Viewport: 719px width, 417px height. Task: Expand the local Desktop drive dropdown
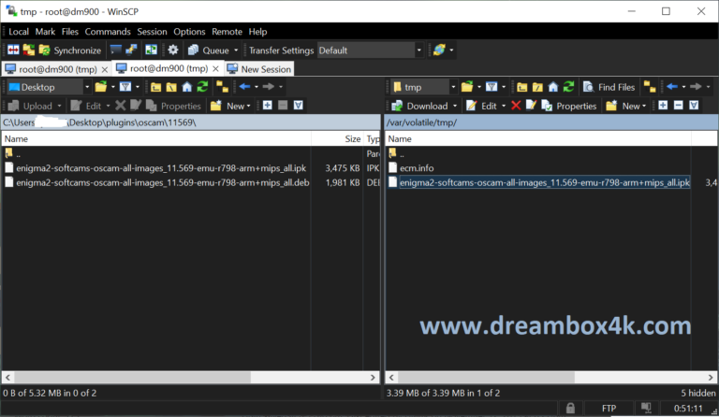pyautogui.click(x=87, y=87)
